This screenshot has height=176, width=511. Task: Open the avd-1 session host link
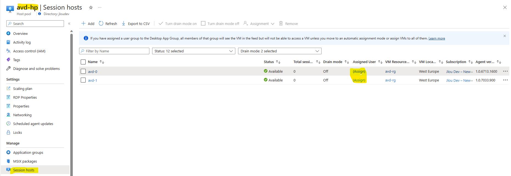tap(93, 80)
